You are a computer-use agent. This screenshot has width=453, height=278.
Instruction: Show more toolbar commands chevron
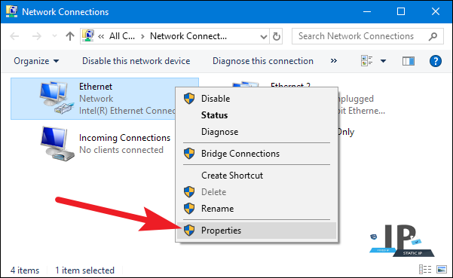point(334,60)
